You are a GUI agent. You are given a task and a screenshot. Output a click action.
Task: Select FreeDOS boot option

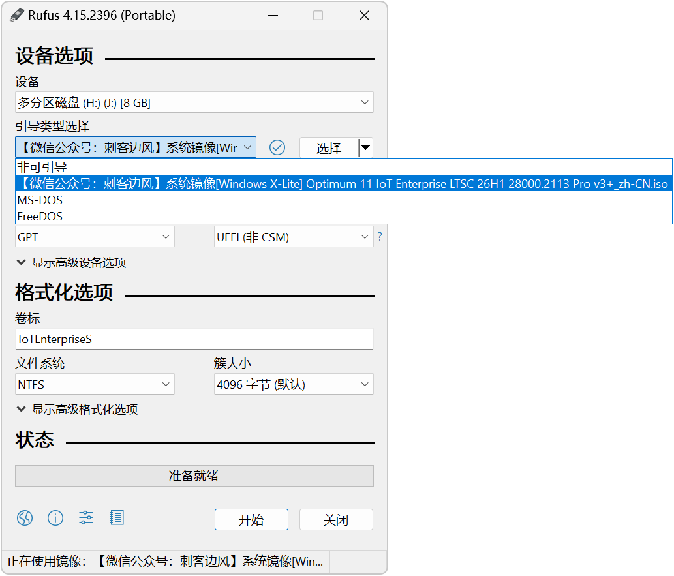[x=343, y=217]
